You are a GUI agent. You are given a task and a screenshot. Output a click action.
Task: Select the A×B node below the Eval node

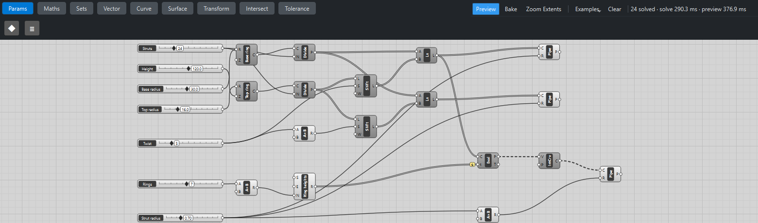[x=488, y=214]
